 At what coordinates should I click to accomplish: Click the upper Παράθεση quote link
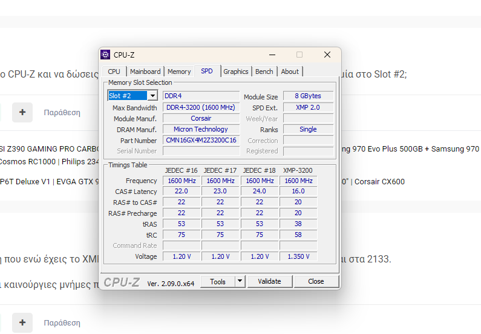pyautogui.click(x=62, y=113)
